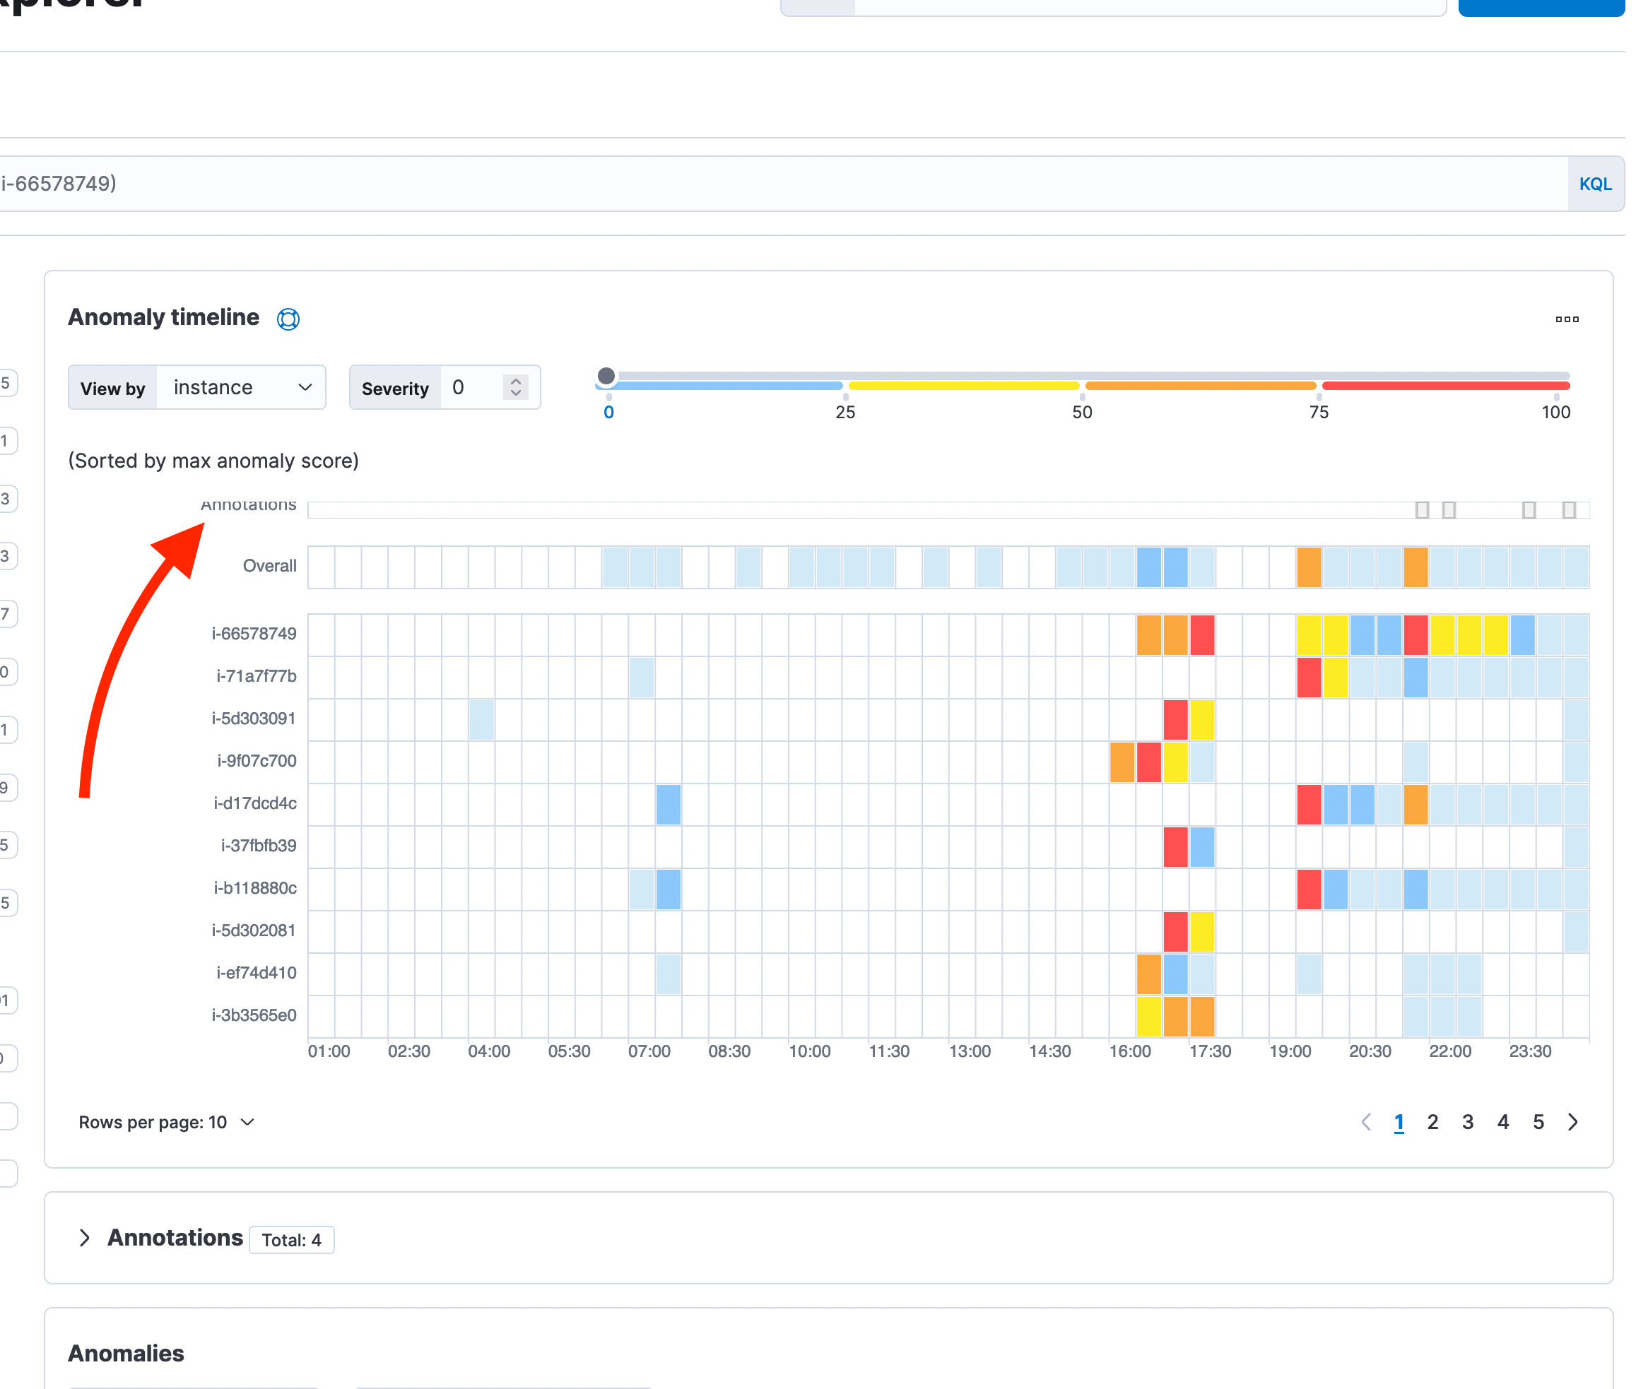Image resolution: width=1648 pixels, height=1389 pixels.
Task: Click the severity slider handle
Action: [x=606, y=376]
